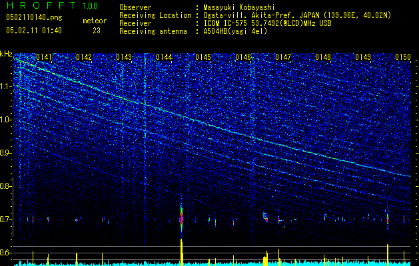
Task: Select the file name 0502110140.png
Action: 34,17
